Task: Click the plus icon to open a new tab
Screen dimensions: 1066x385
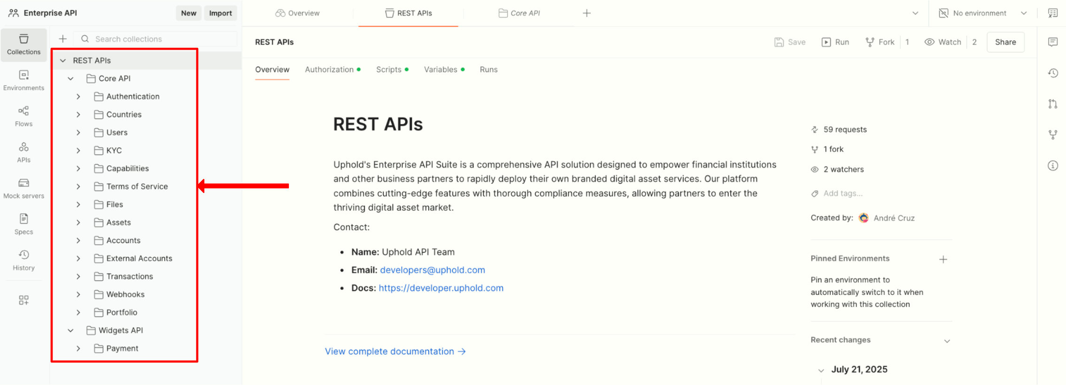Action: [587, 13]
